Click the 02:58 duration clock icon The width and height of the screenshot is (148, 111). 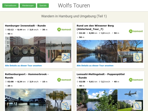(x=78, y=82)
